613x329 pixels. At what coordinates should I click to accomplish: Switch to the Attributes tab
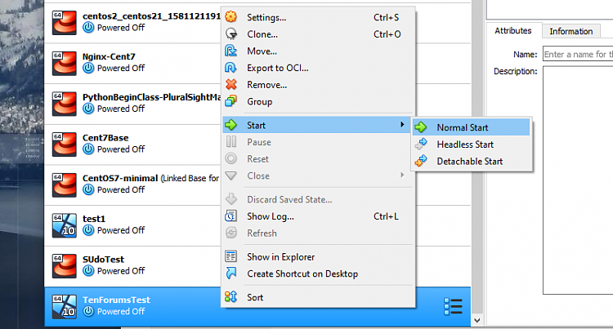pyautogui.click(x=513, y=30)
